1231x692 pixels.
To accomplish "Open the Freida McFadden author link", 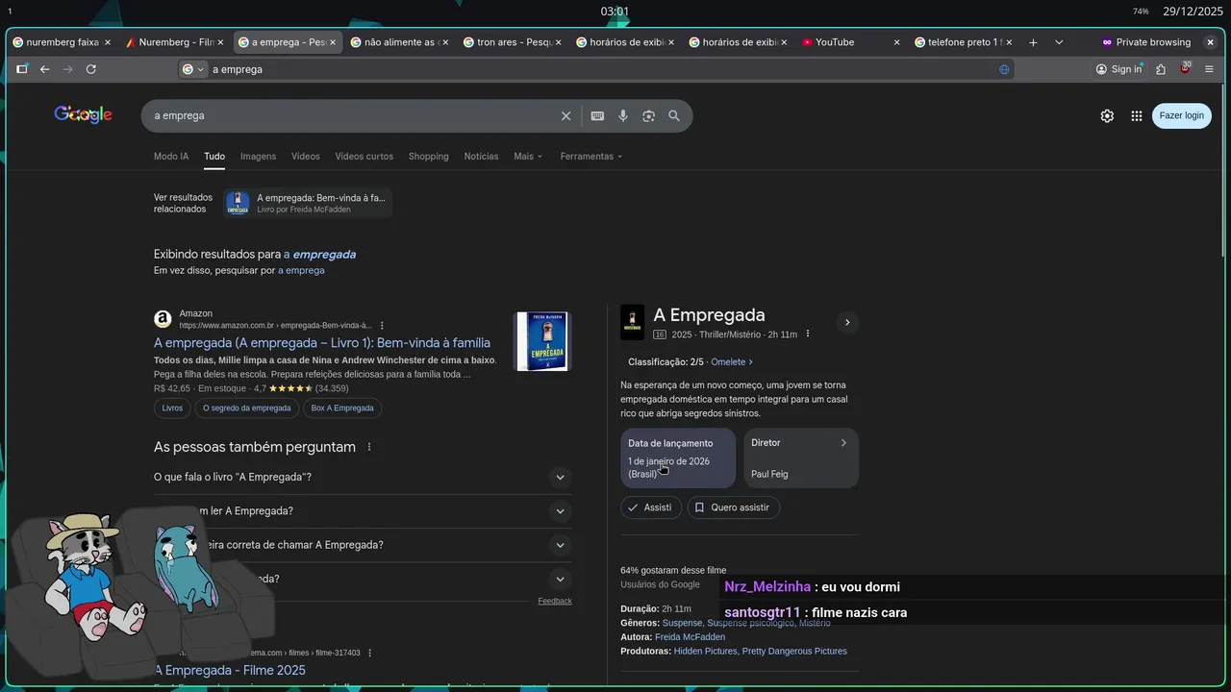I will [690, 637].
